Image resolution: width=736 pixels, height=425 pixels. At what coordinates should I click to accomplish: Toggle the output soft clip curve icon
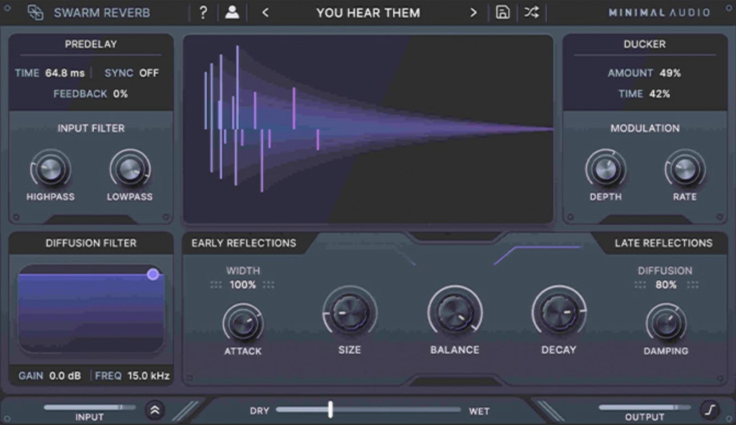(709, 410)
